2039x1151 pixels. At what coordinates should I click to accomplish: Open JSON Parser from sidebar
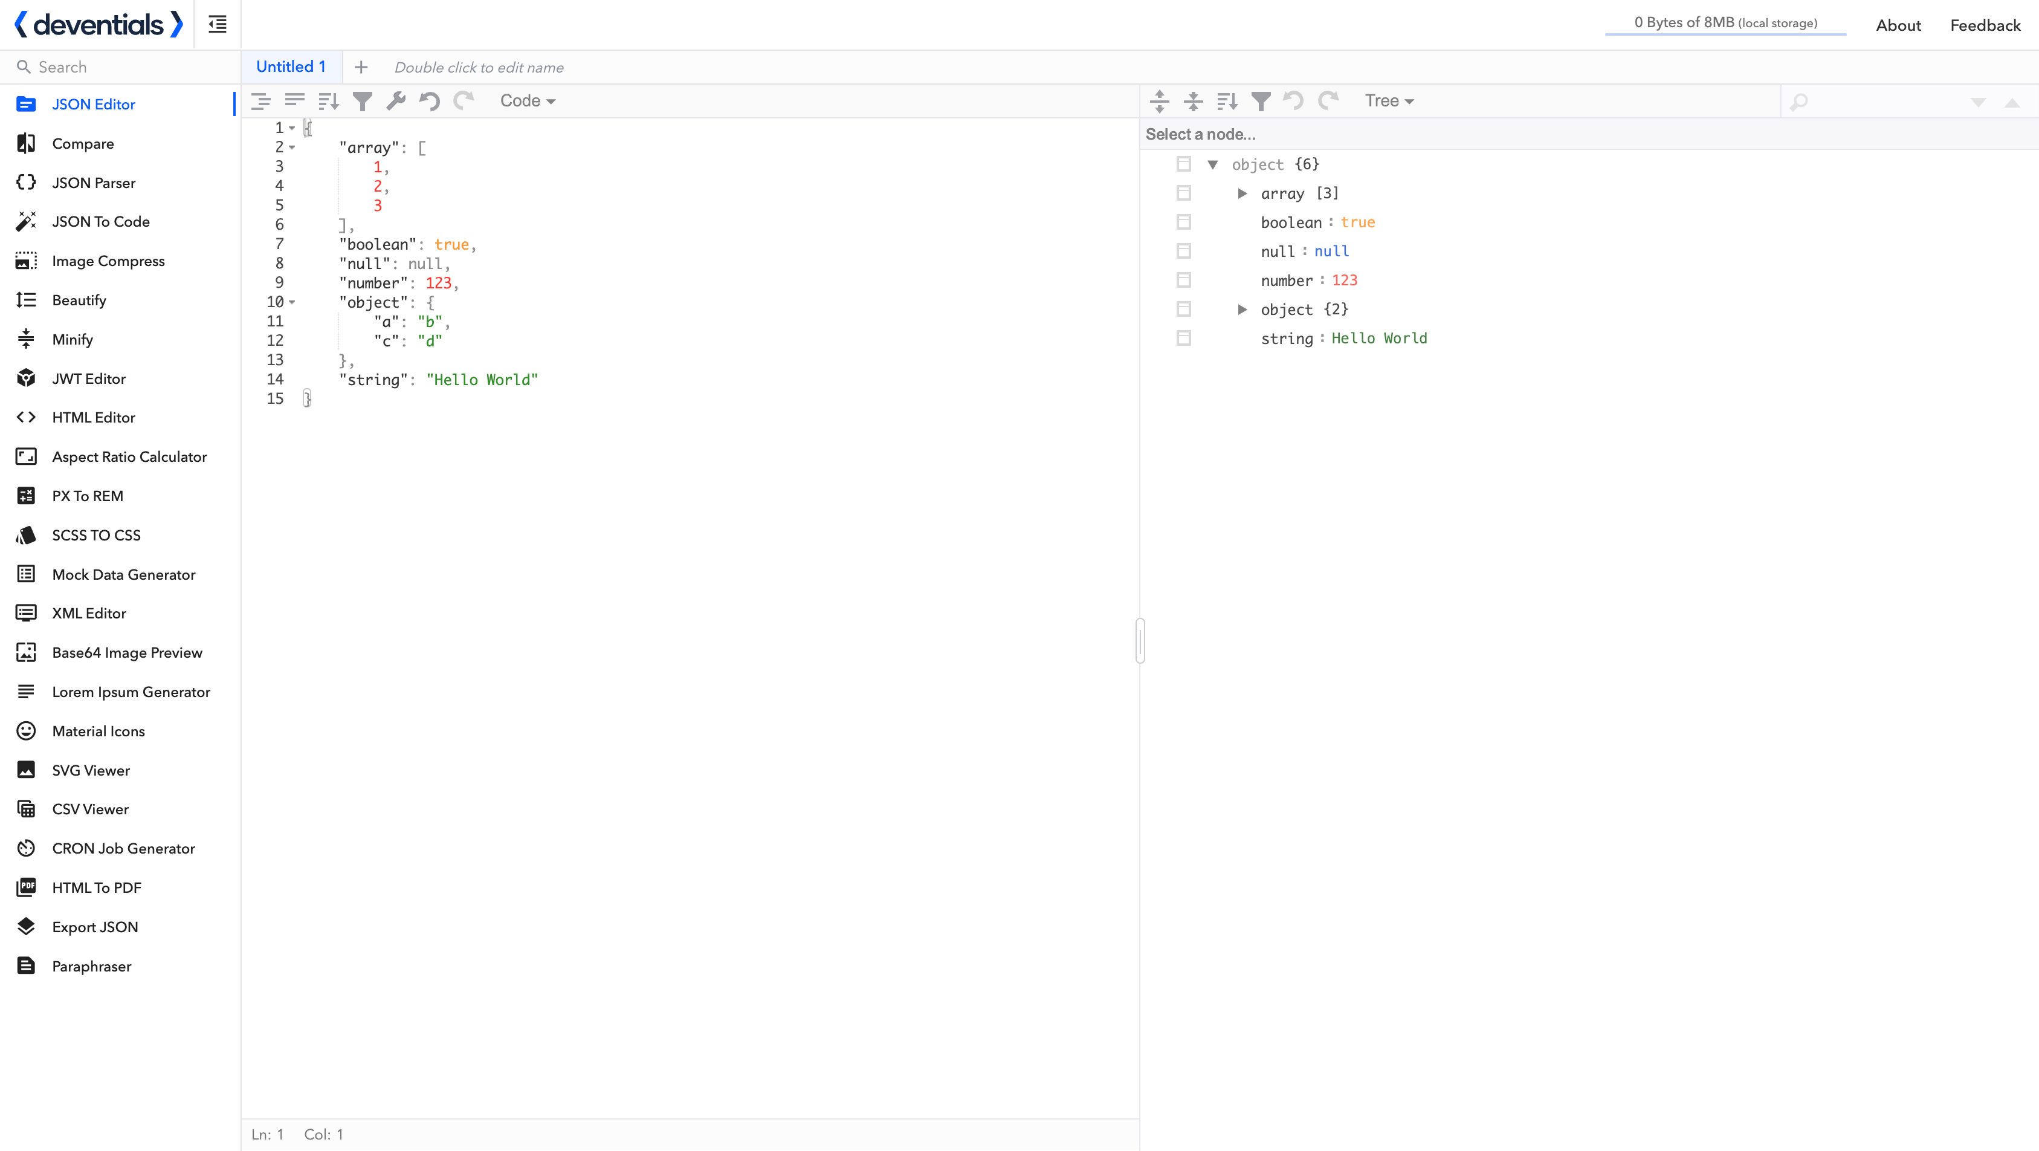coord(120,183)
